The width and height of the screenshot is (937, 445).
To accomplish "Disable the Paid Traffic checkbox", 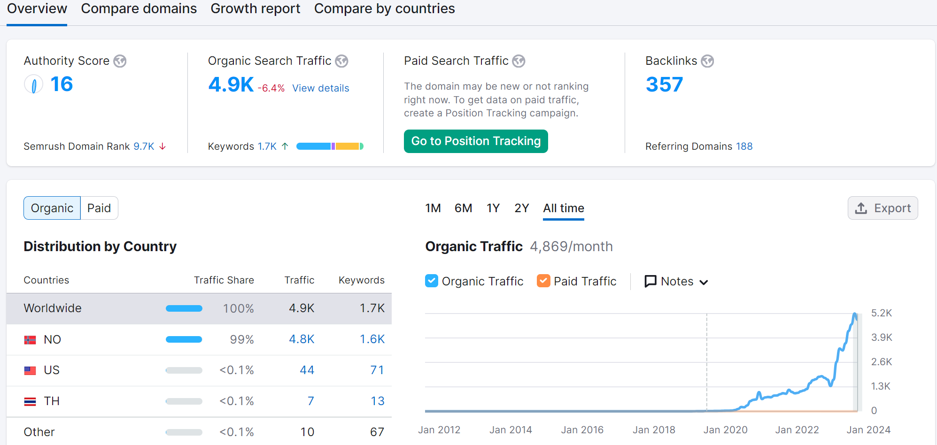I will click(543, 281).
